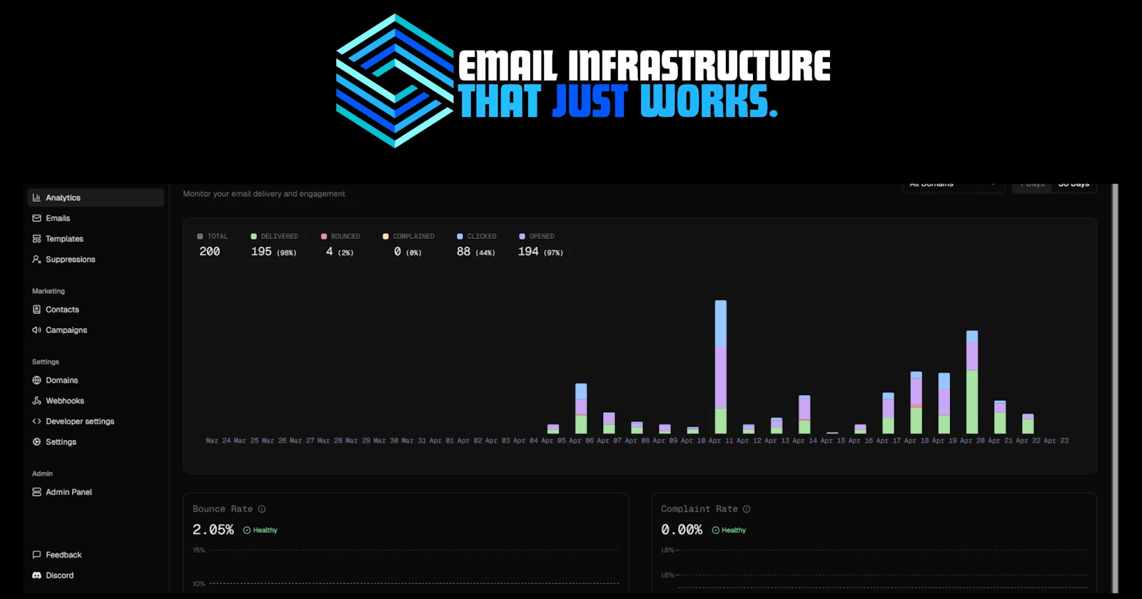The image size is (1142, 599).
Task: Click the green Delivered legend swatch
Action: click(254, 236)
